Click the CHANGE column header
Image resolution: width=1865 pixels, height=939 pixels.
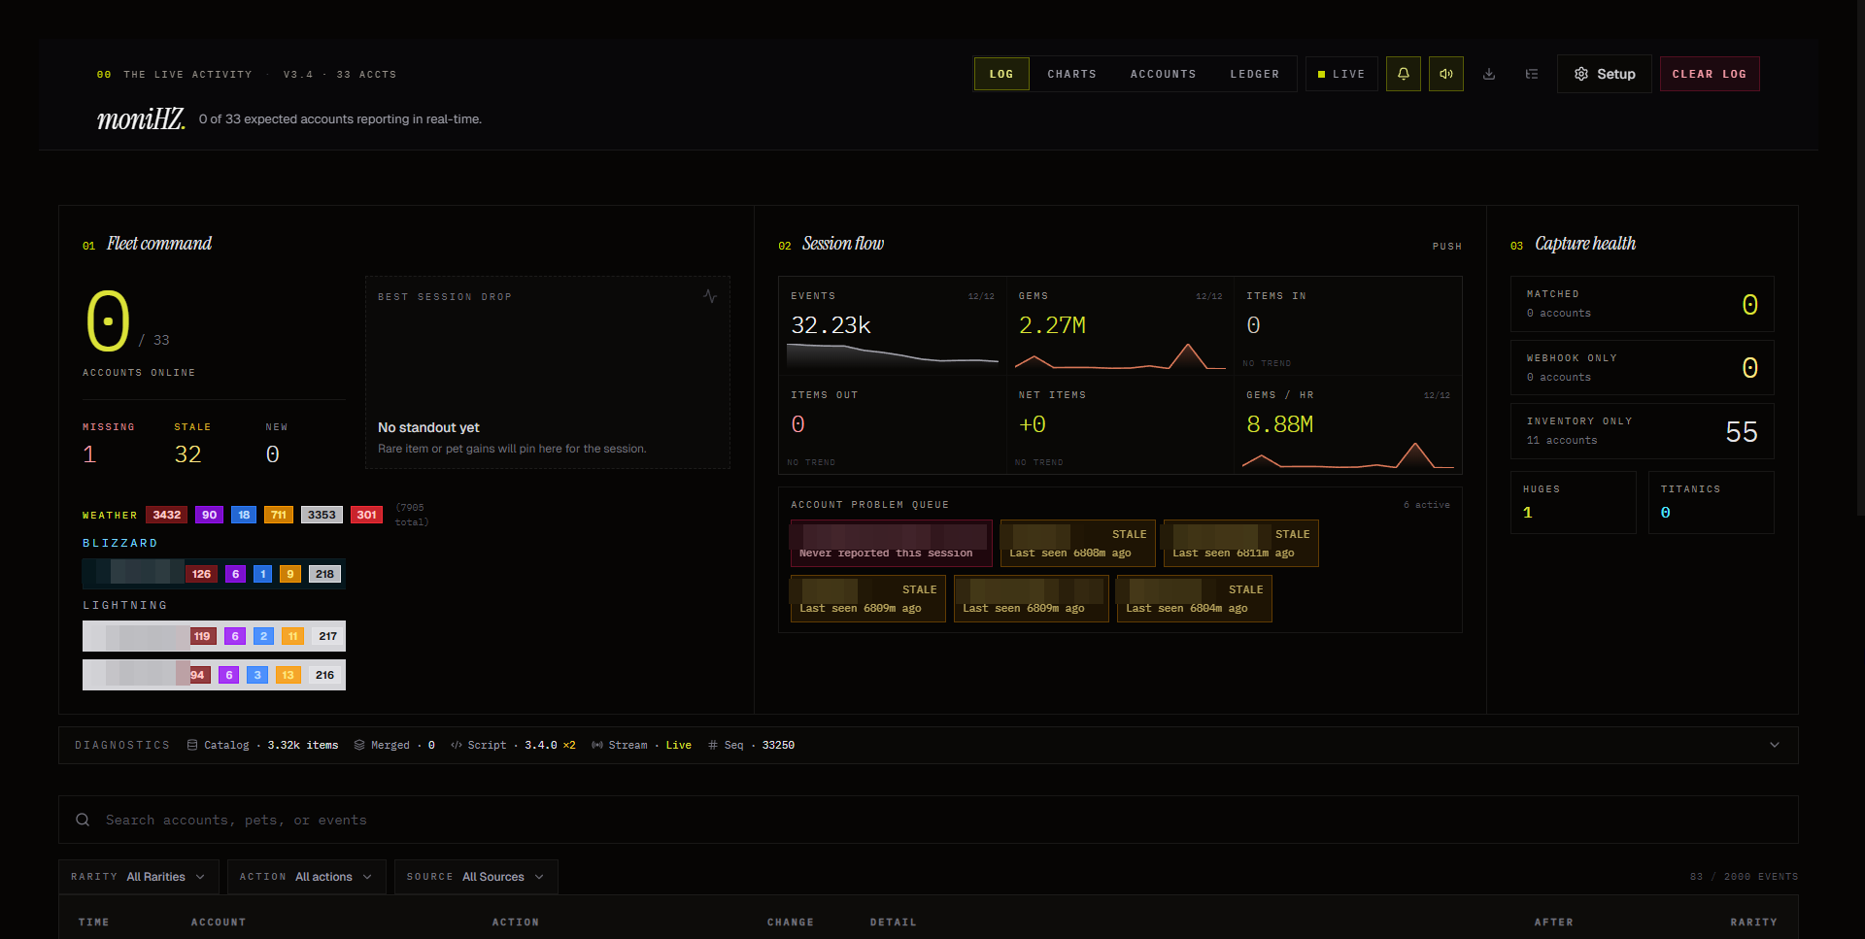coord(791,922)
